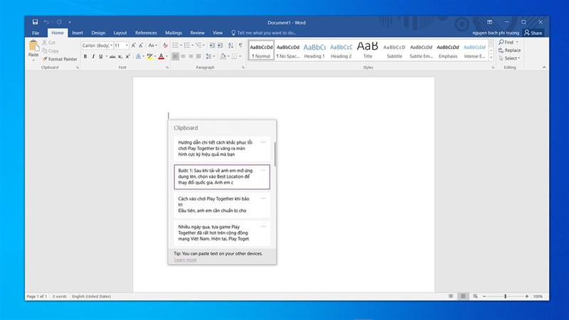The image size is (569, 320).
Task: Toggle Bold formatting in the ribbon
Action: point(85,56)
